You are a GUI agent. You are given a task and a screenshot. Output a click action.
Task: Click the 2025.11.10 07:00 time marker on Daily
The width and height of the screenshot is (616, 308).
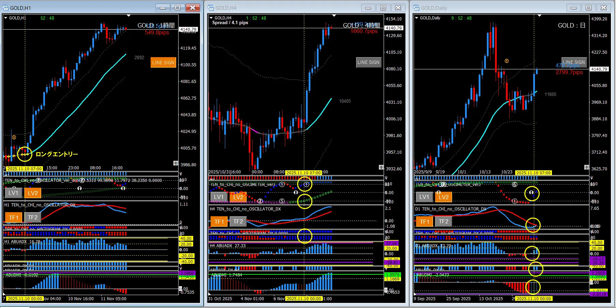534,173
